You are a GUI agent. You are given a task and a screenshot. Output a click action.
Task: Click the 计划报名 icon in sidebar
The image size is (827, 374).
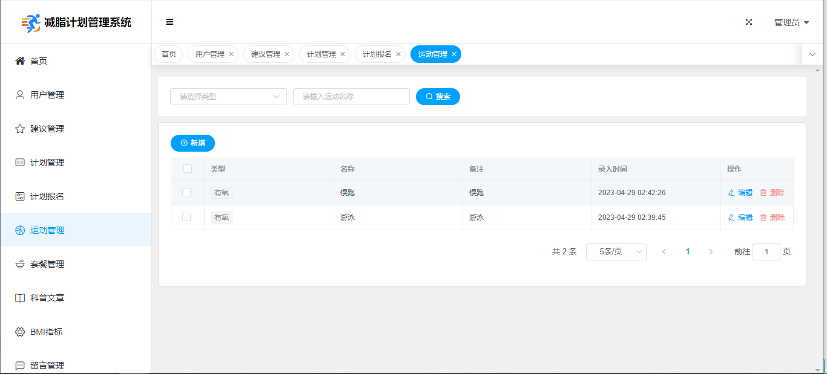(x=20, y=196)
